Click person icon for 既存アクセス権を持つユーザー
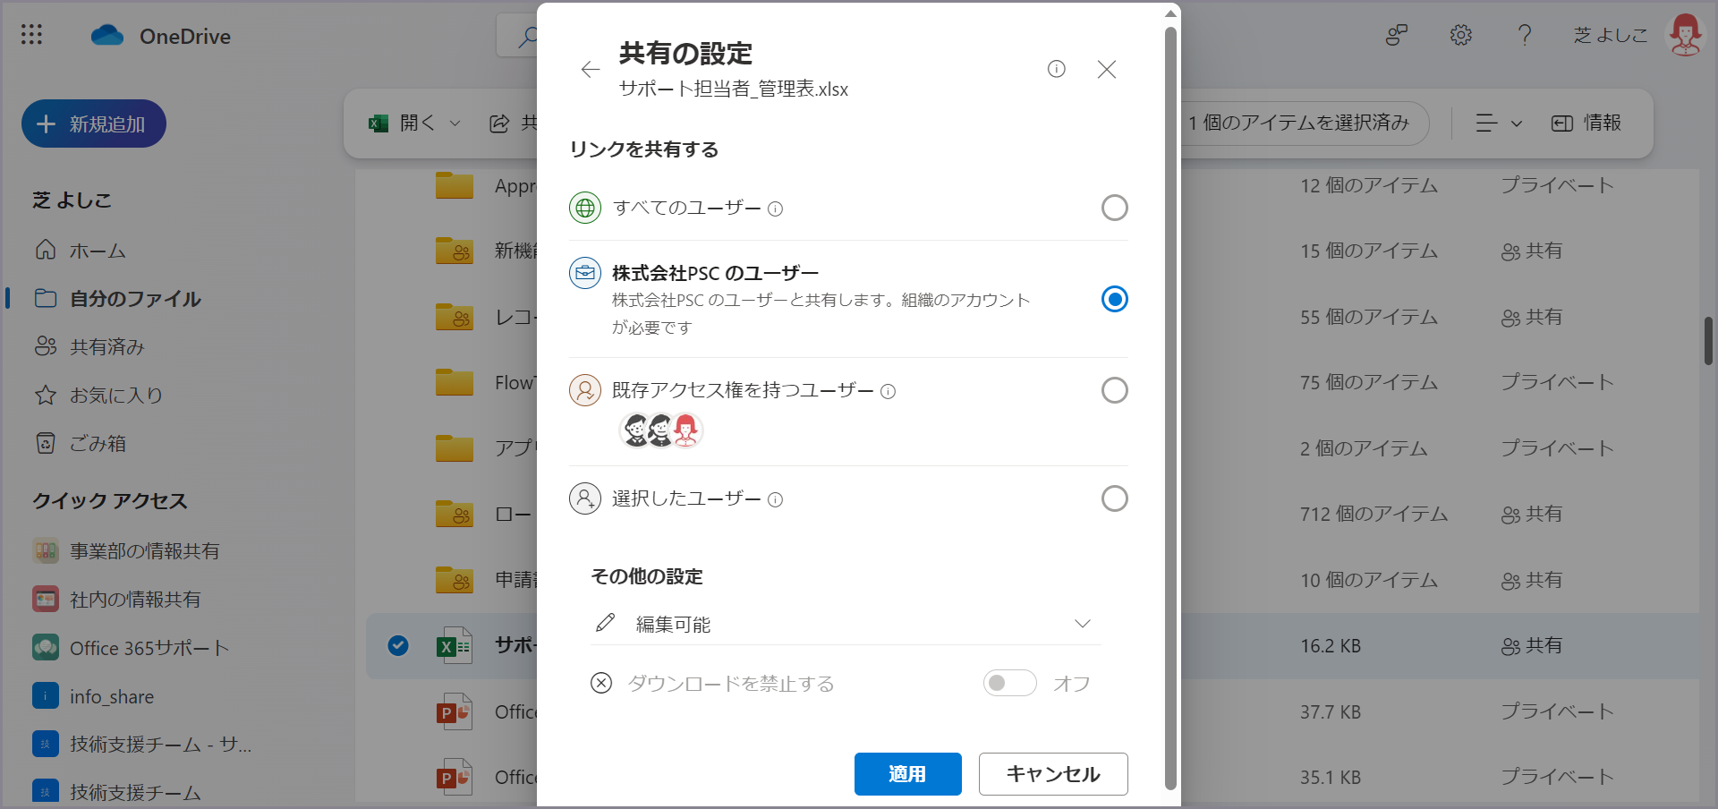 tap(585, 390)
